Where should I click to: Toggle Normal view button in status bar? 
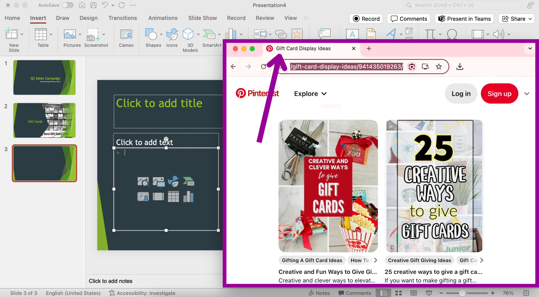tap(383, 293)
